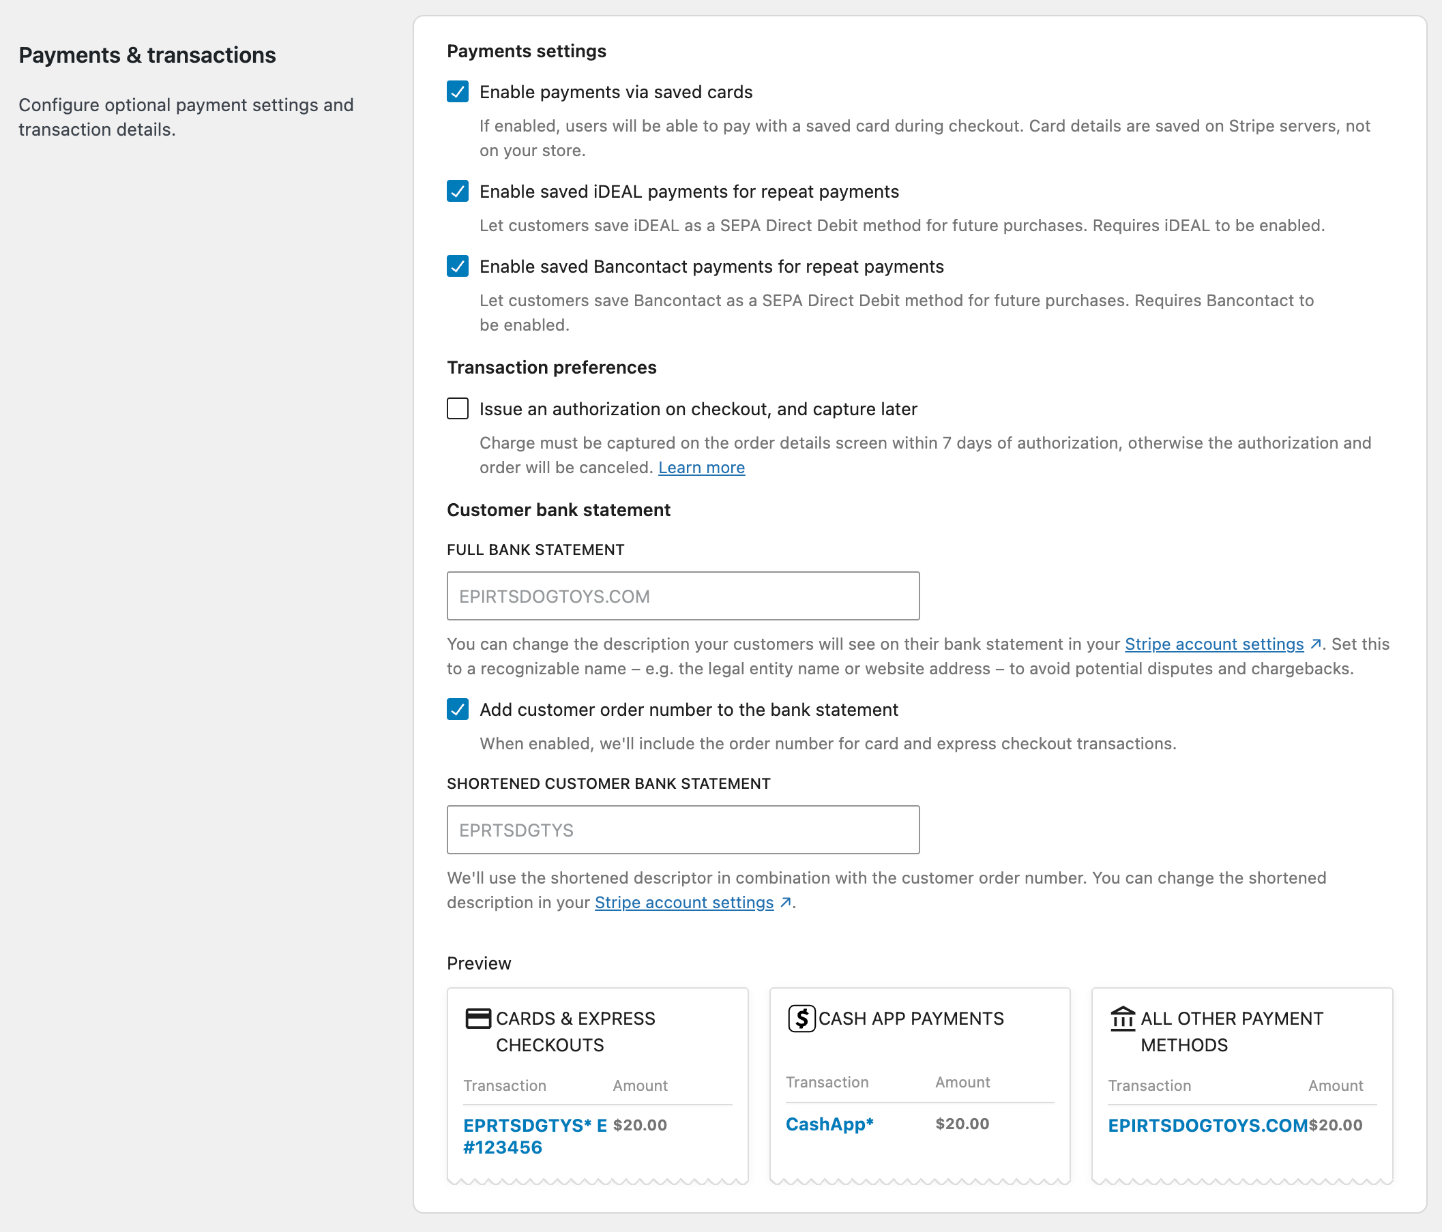Click the bank building icon
The image size is (1442, 1232).
1123,1019
